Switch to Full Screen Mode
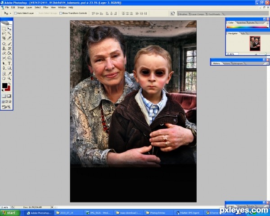 pyautogui.click(x=10, y=102)
